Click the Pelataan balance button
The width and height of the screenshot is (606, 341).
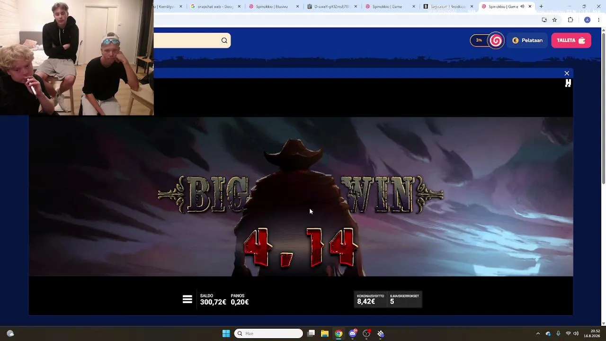(527, 41)
